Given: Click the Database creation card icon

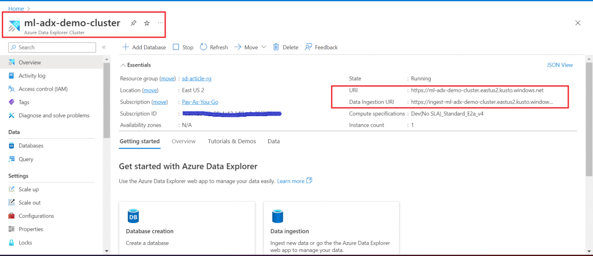Looking at the screenshot, I should [x=133, y=216].
